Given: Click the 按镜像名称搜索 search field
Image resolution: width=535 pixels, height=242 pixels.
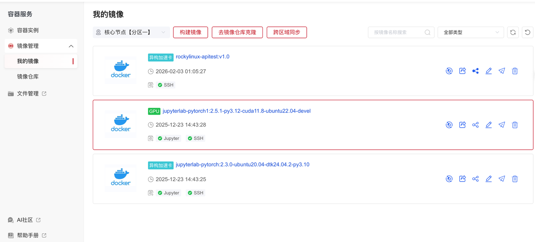Looking at the screenshot, I should (397, 32).
